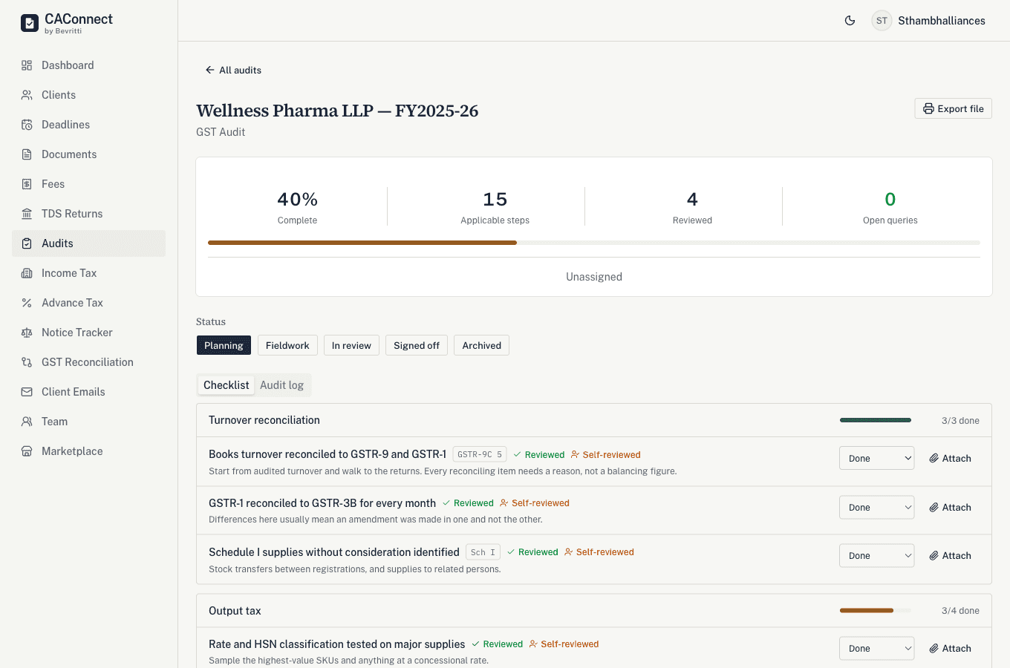
Task: Open status dropdown for Schedule I supplies step
Action: click(x=877, y=555)
